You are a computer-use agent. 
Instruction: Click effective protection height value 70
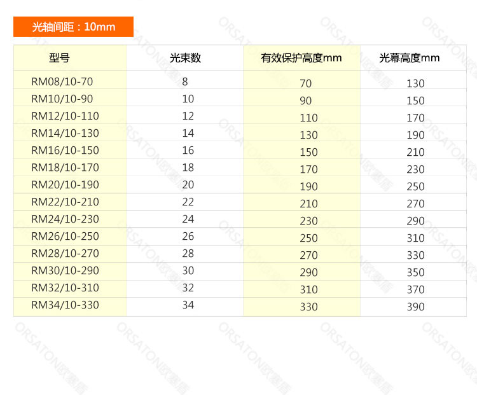[x=306, y=83]
